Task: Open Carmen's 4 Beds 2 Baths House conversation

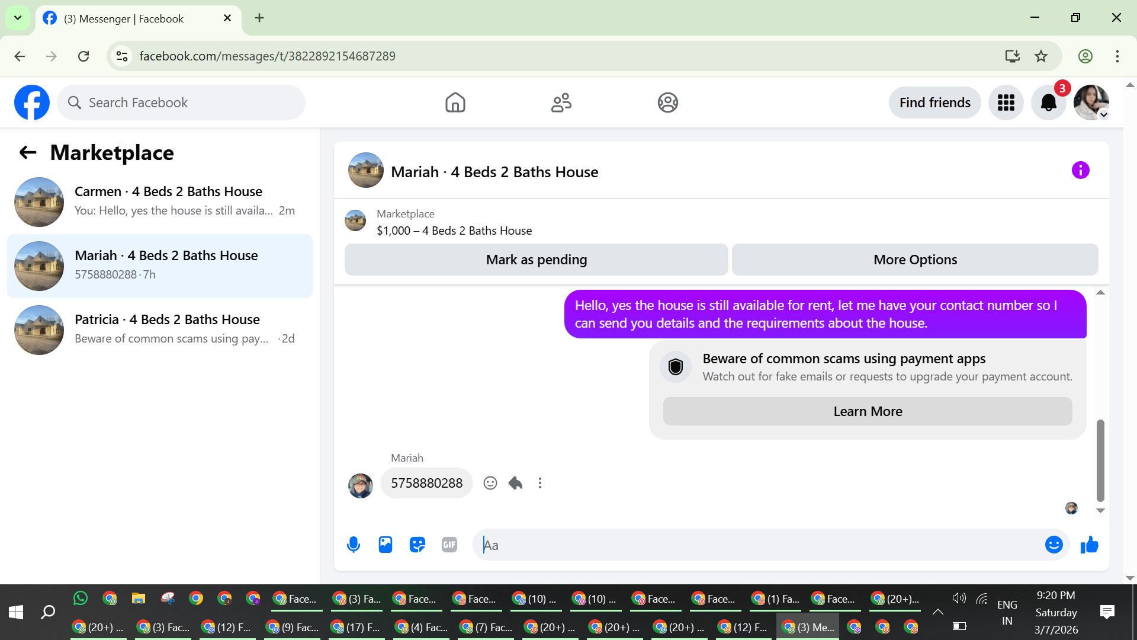Action: [x=160, y=201]
